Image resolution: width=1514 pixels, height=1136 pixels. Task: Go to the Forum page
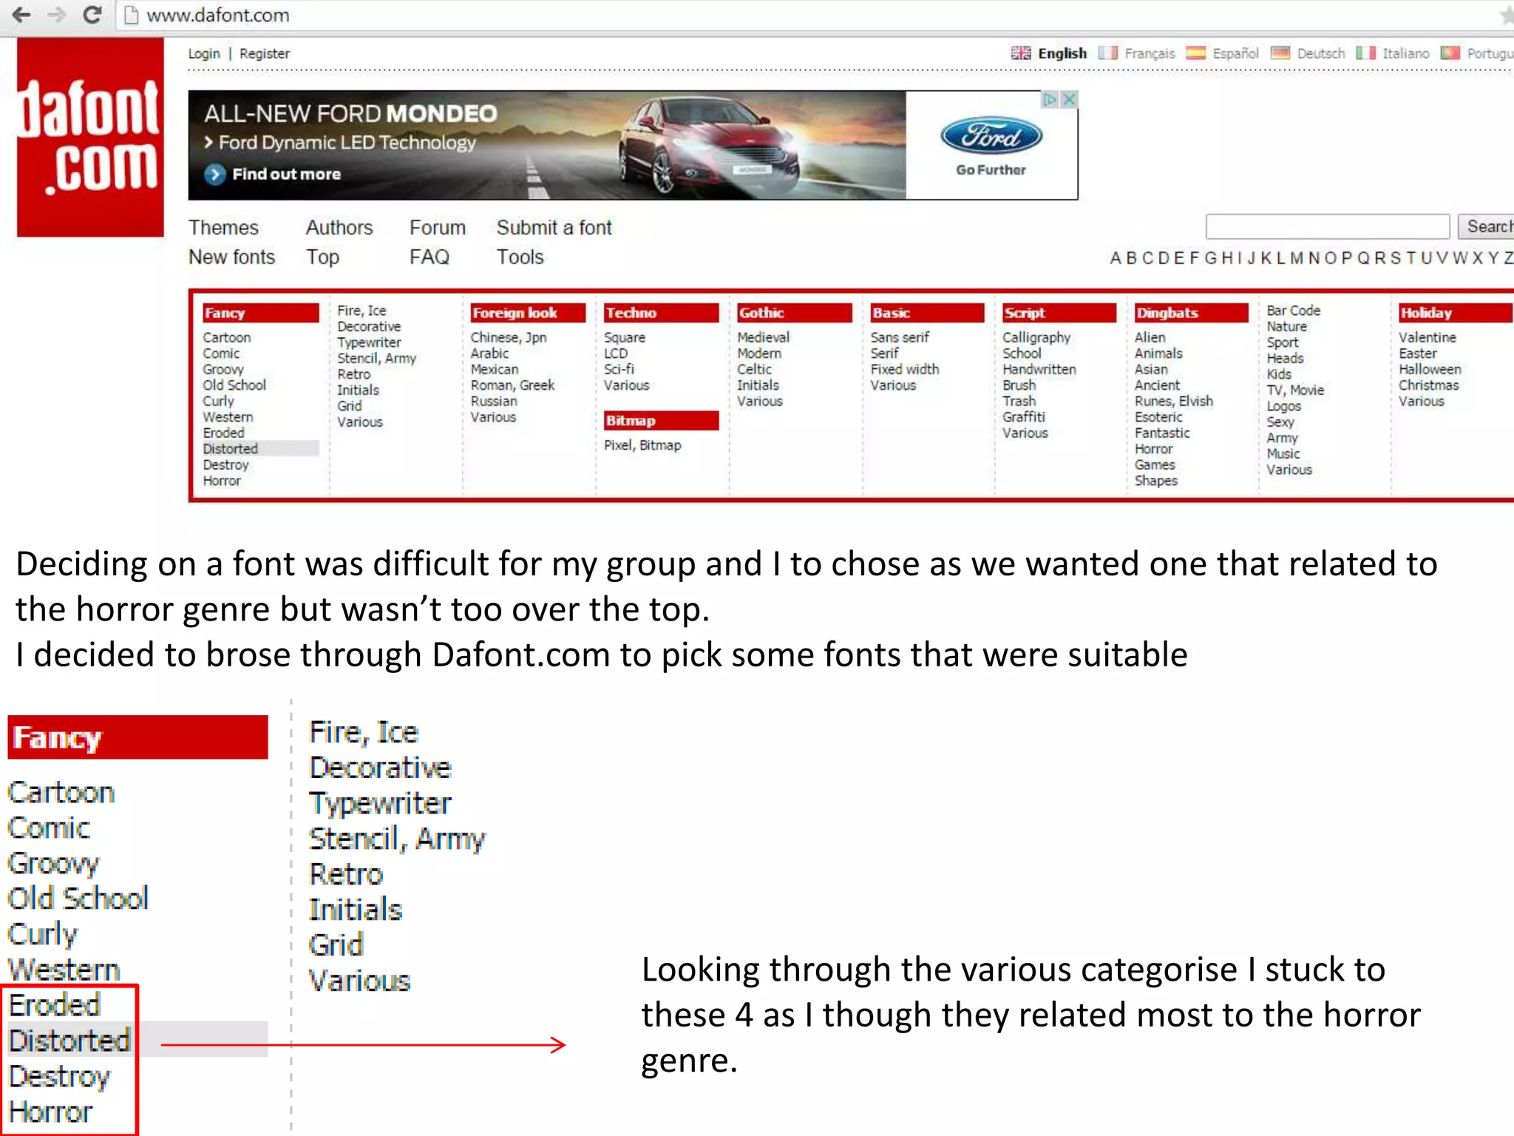coord(438,228)
